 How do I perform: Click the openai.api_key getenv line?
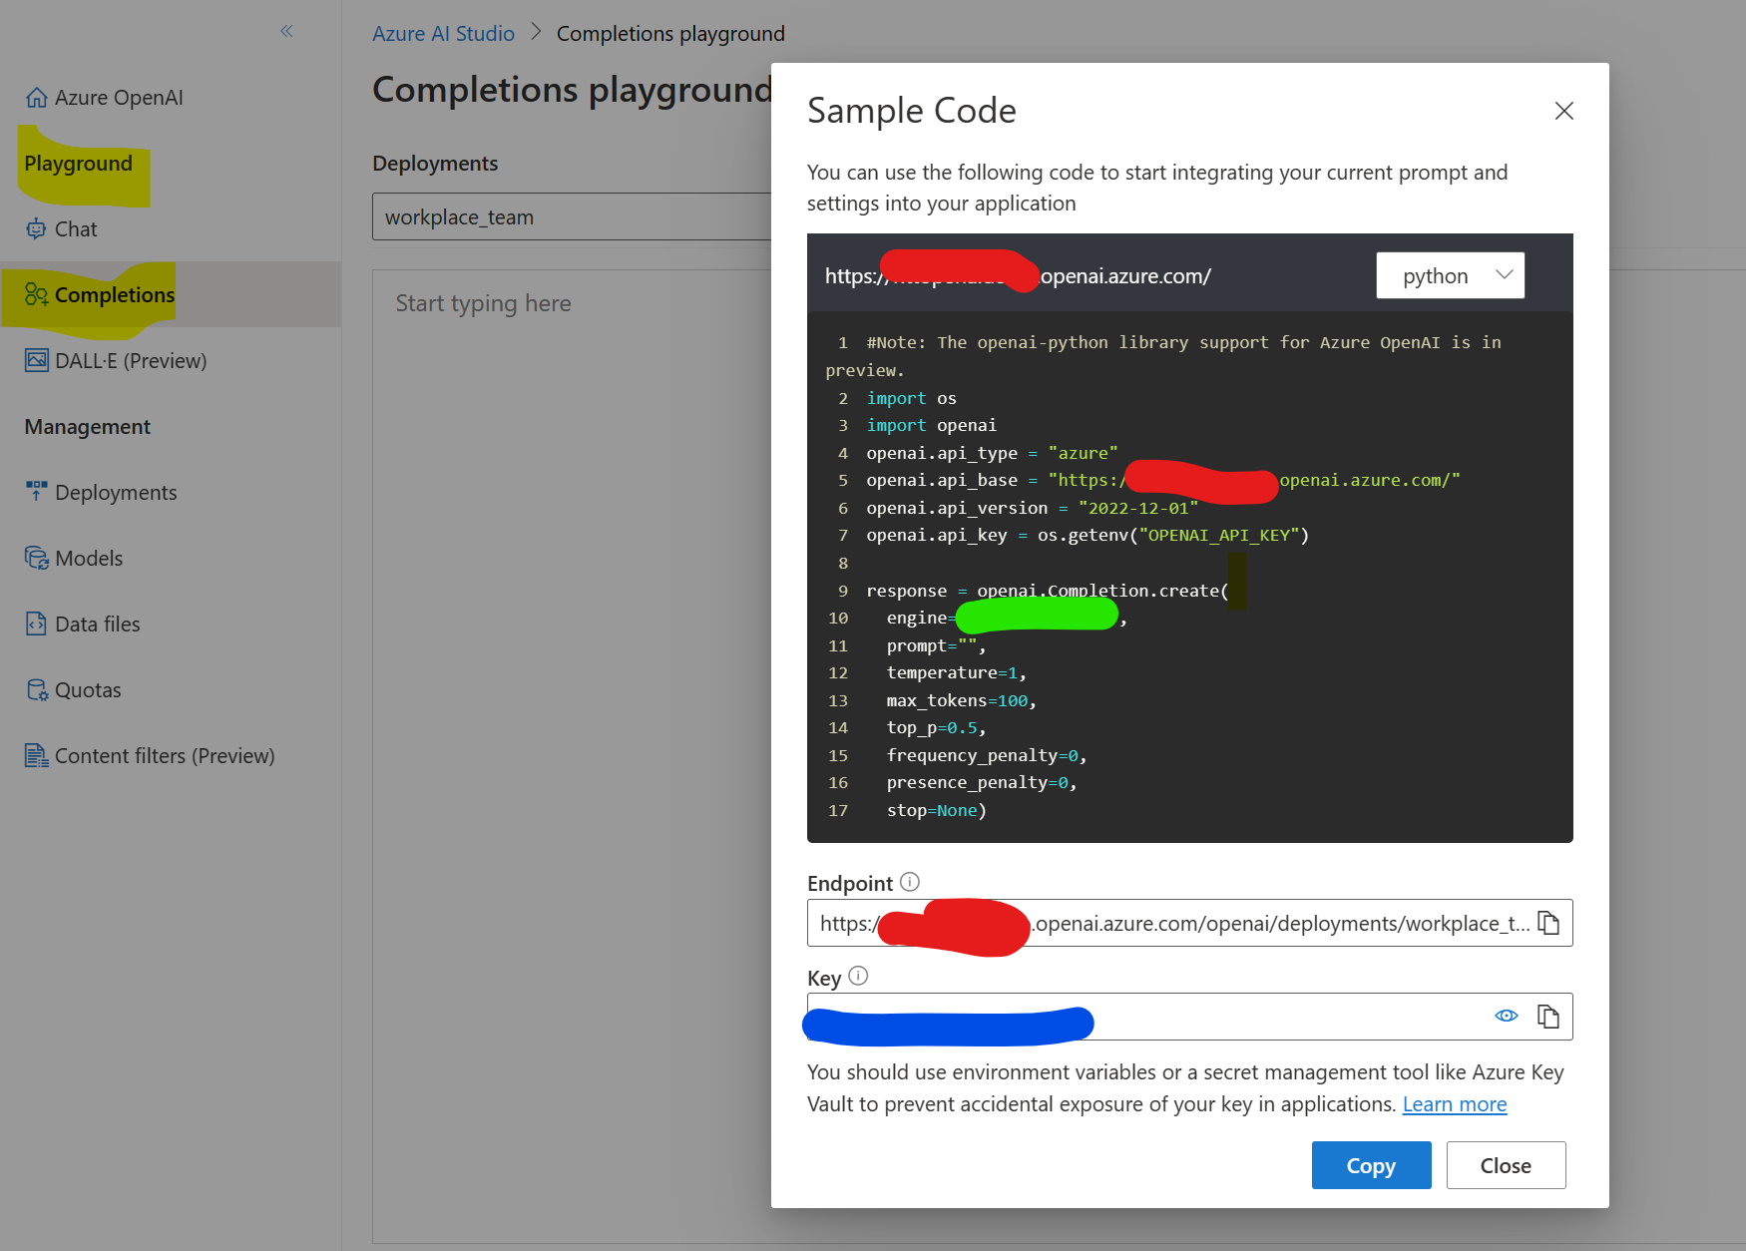(1088, 535)
